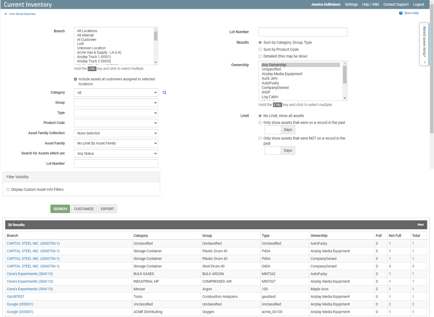Open the Settings menu
This screenshot has height=317, width=434.
coord(351,4)
